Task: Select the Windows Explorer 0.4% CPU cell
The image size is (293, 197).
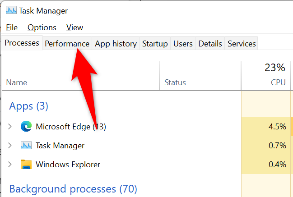Action: click(277, 165)
